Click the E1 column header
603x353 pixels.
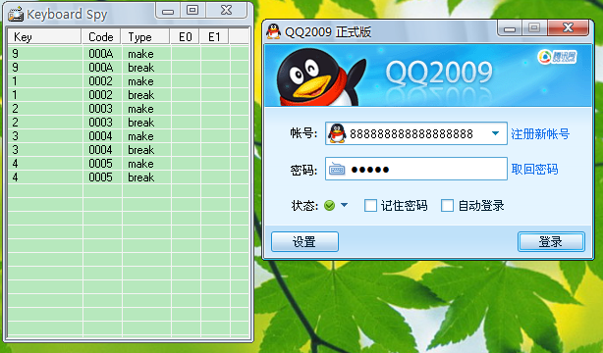pyautogui.click(x=214, y=37)
